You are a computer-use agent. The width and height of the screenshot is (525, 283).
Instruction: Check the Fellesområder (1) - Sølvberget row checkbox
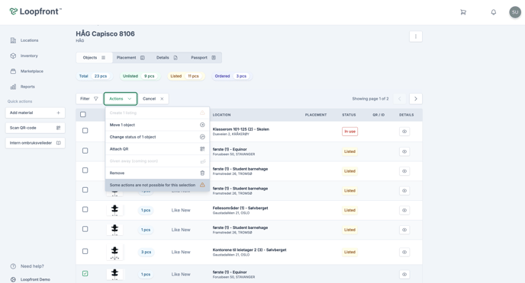click(85, 209)
